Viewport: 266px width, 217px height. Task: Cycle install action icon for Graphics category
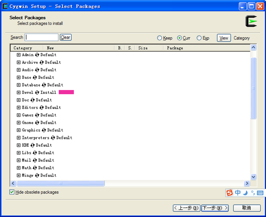44,130
